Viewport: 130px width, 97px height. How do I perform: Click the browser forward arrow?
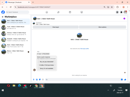coord(6,7)
